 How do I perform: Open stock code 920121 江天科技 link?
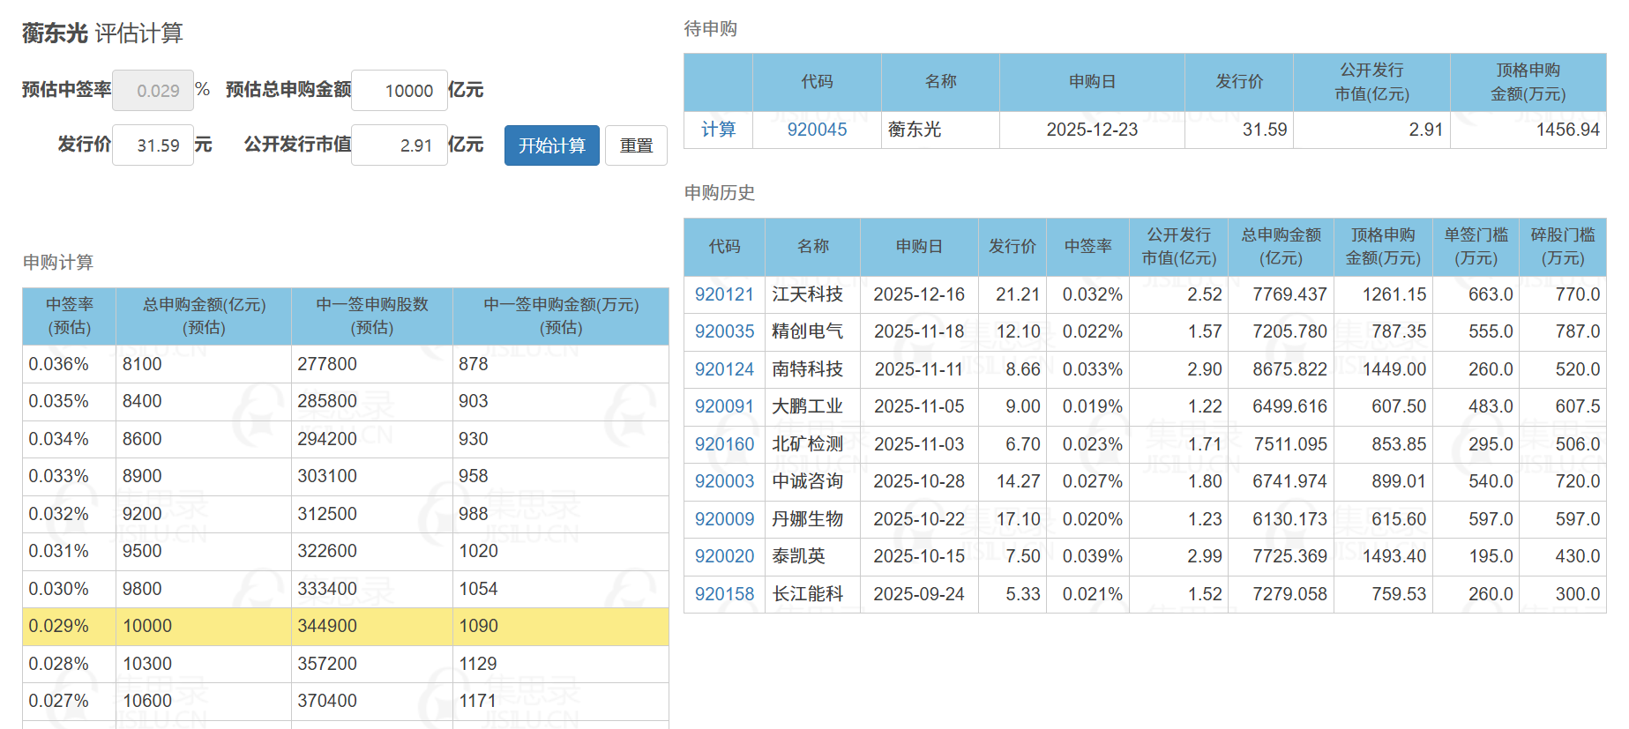point(724,294)
